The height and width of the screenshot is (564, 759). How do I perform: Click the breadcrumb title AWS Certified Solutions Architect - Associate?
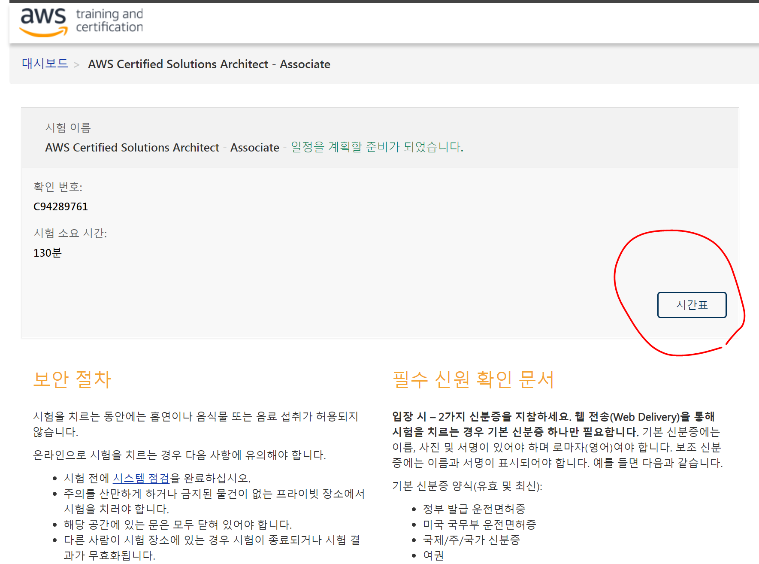point(209,64)
